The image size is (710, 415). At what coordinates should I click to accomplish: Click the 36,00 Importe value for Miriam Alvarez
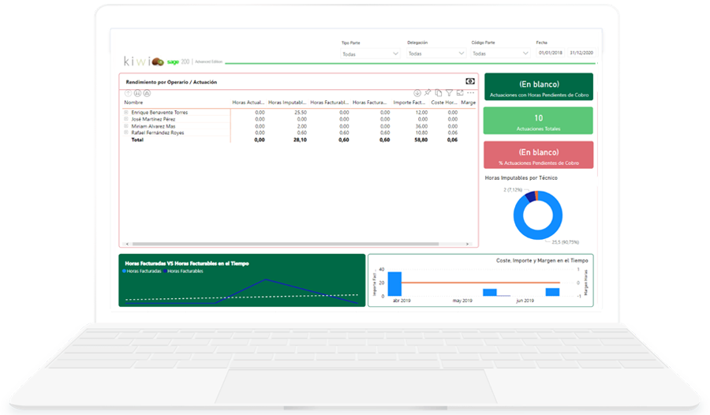[x=421, y=126]
